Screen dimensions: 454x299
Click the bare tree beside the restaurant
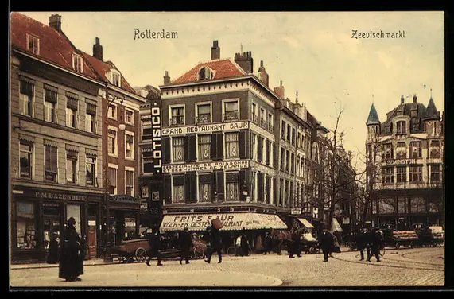click(x=335, y=173)
